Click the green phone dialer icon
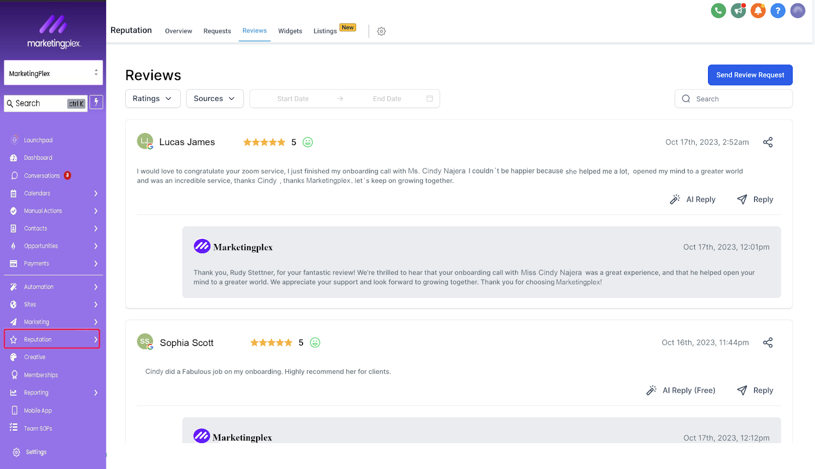The width and height of the screenshot is (815, 469). pos(718,10)
